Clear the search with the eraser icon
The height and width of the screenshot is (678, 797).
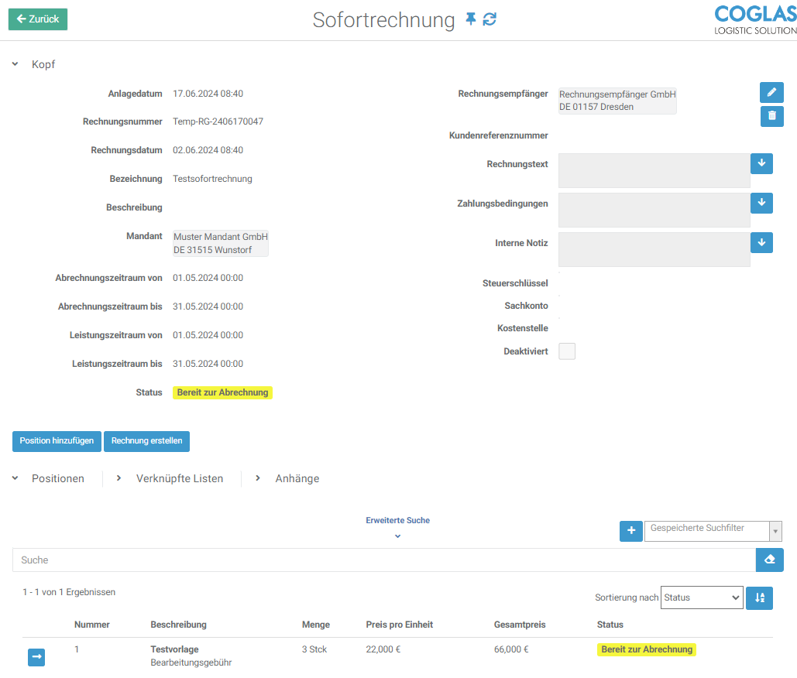tap(769, 560)
